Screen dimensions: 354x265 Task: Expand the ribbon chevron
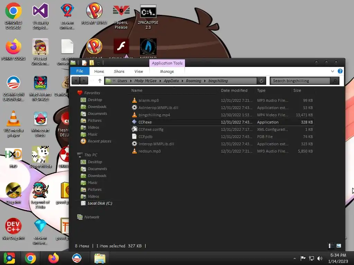(x=332, y=71)
